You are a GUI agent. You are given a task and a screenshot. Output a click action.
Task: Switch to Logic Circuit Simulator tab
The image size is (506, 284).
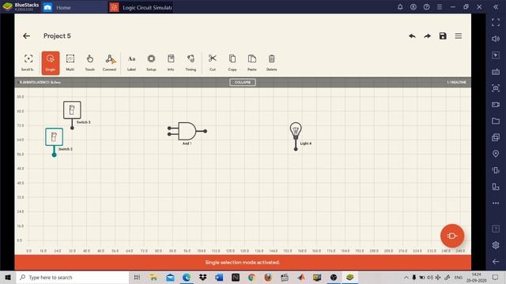[141, 7]
